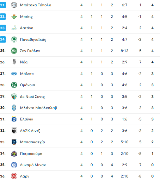The width and height of the screenshot is (160, 181).
Task: Click the blue rank 24 badge
Action: coord(3,39)
